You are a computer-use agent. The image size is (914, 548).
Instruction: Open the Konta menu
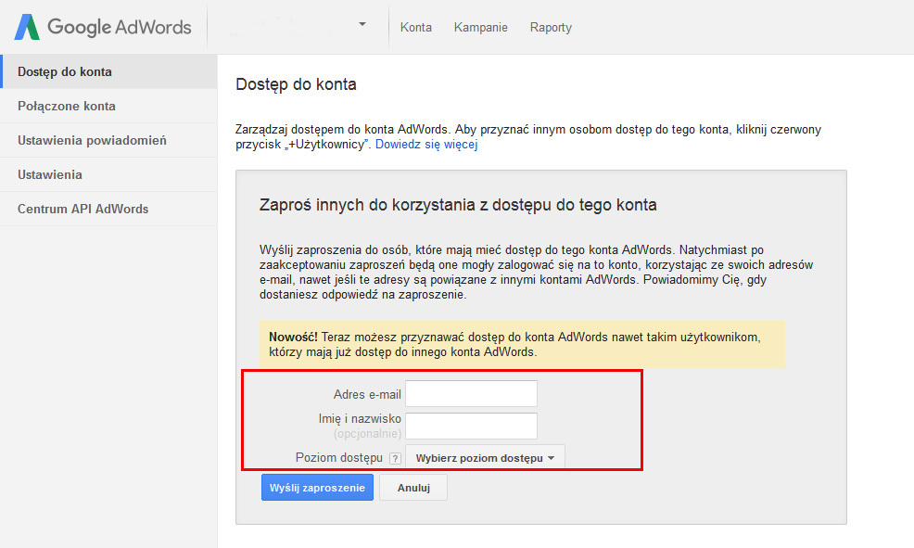coord(415,28)
